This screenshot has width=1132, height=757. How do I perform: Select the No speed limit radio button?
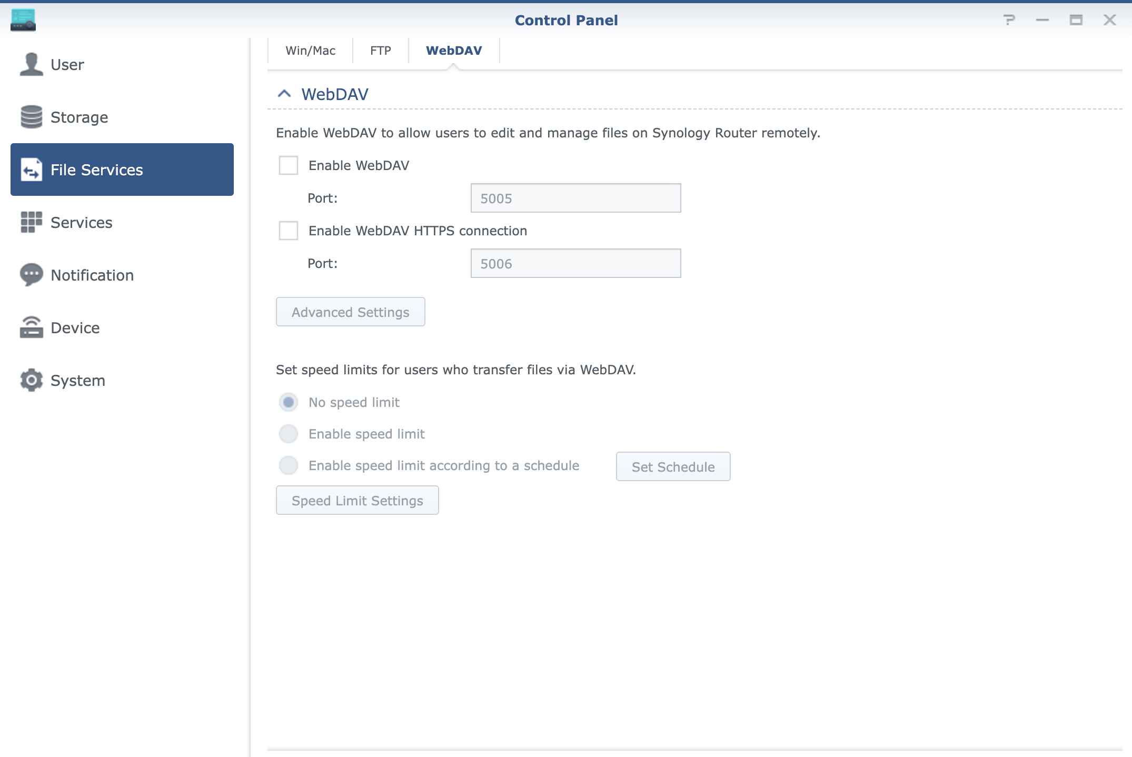coord(289,402)
